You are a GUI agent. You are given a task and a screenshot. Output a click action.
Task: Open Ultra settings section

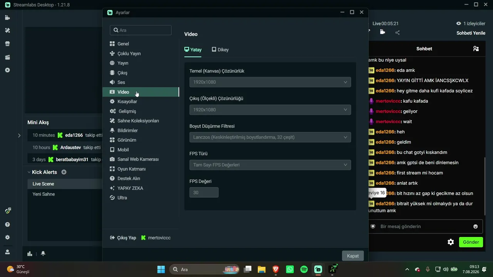(141, 198)
